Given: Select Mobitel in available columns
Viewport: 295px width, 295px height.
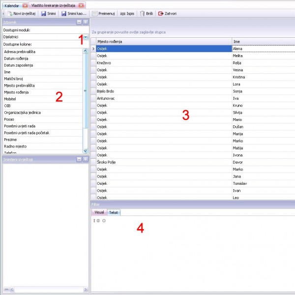Looking at the screenshot, I should coord(43,99).
